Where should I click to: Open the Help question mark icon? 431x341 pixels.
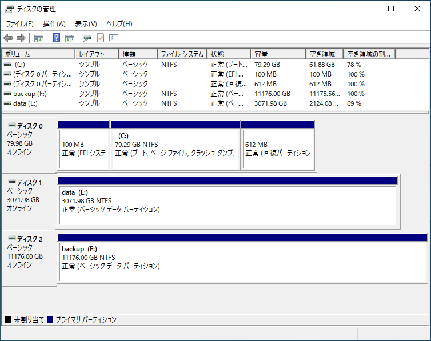click(x=57, y=38)
